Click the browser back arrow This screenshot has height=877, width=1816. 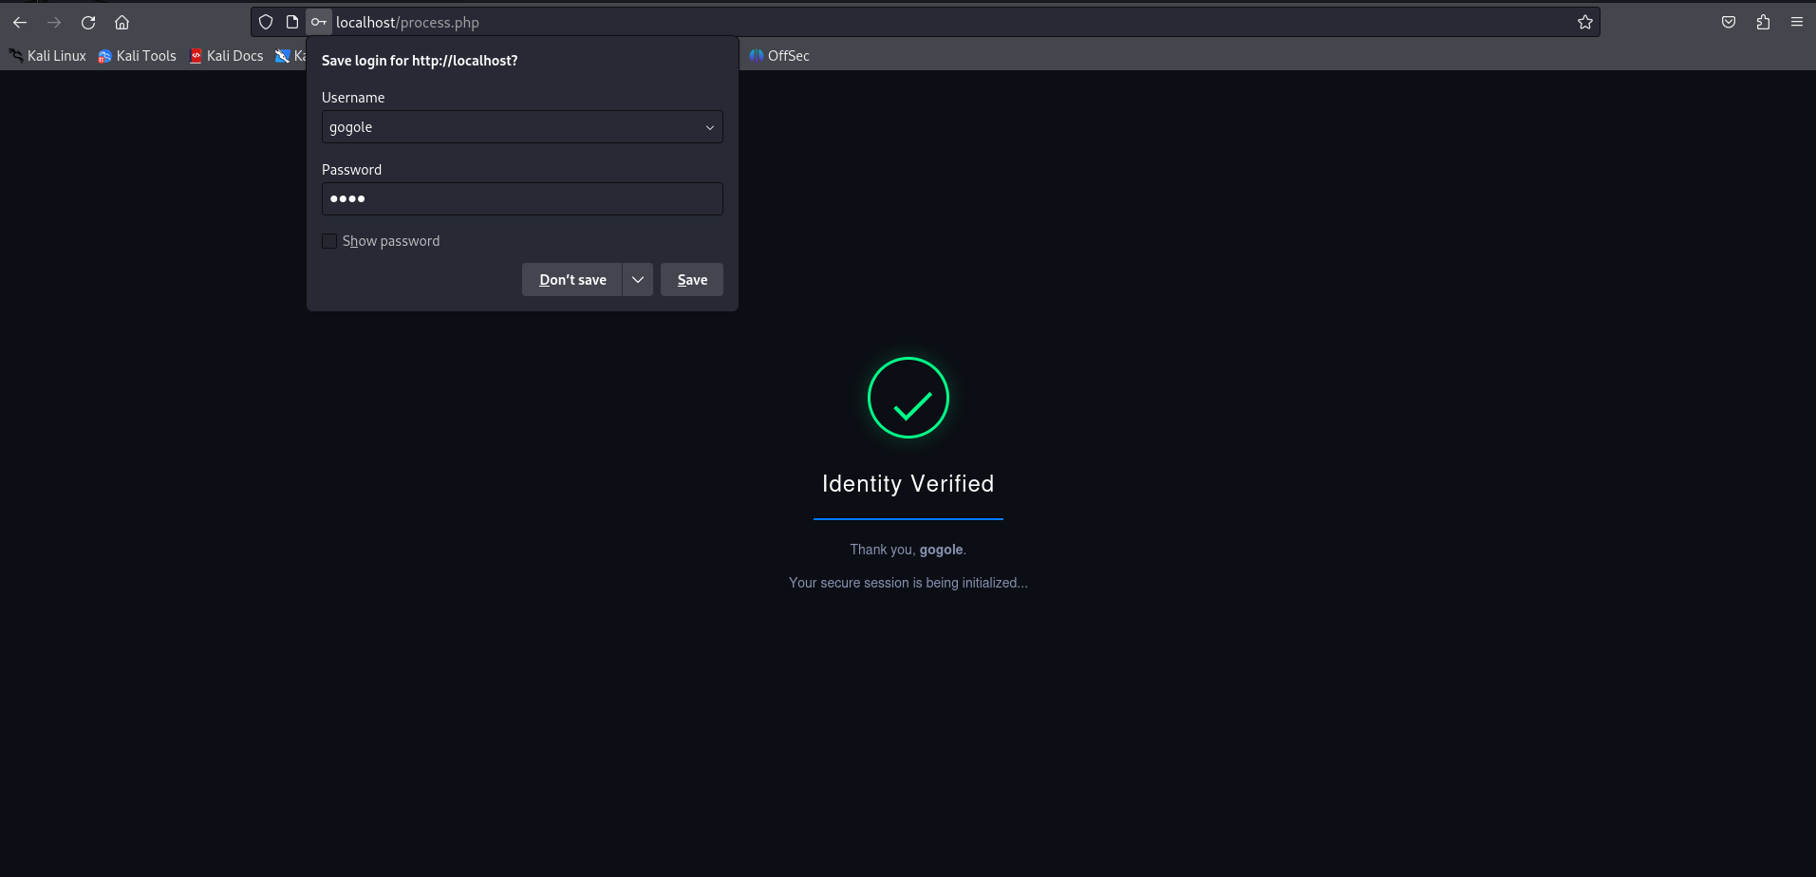coord(20,22)
